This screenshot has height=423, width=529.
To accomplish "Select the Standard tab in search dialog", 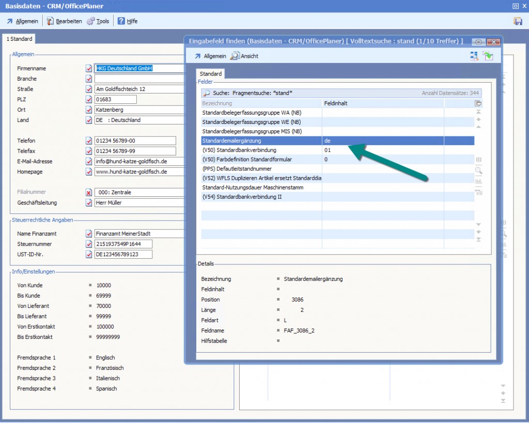I will point(211,74).
